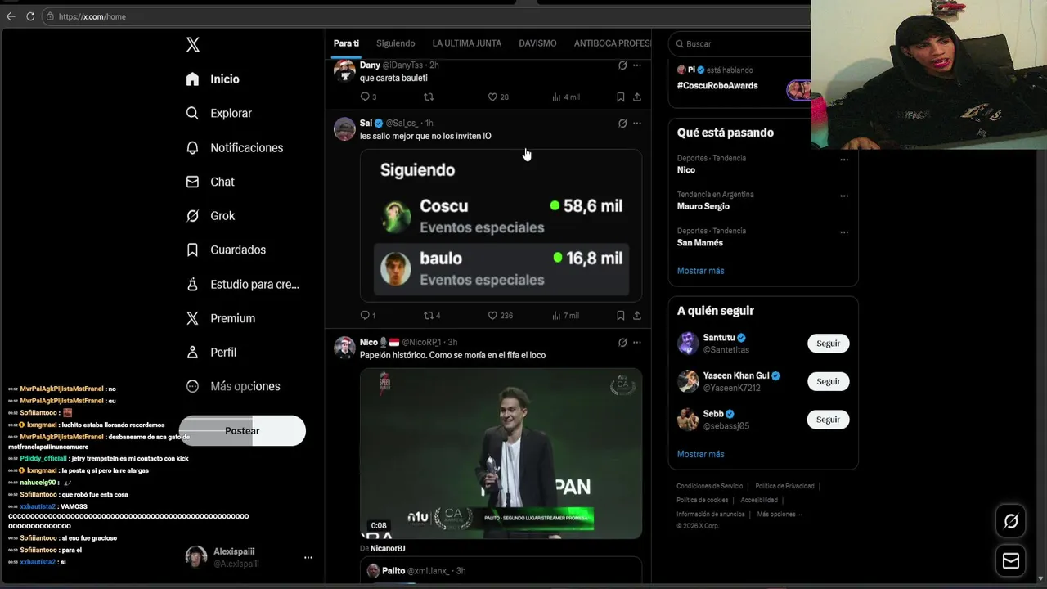View analytics of Sai's post
This screenshot has height=589, width=1047.
point(565,315)
